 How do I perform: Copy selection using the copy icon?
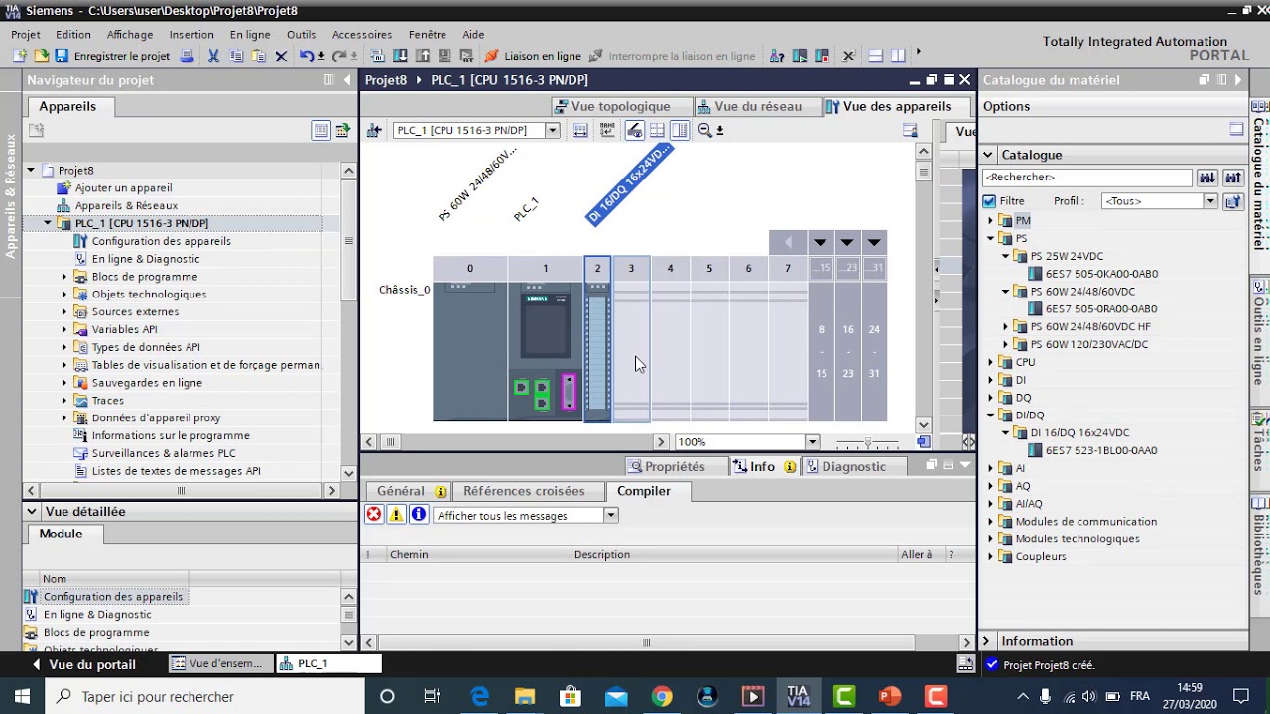coord(236,57)
